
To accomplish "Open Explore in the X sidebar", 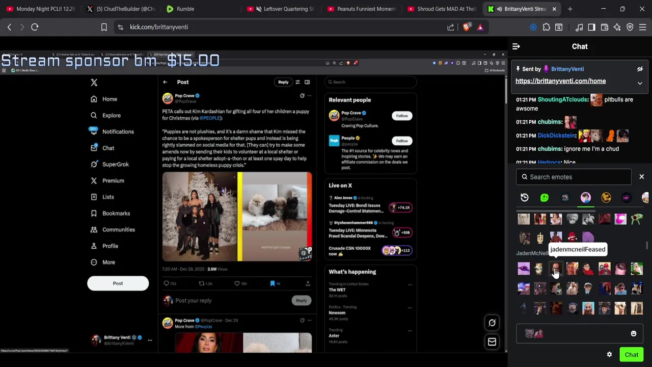I will [105, 115].
